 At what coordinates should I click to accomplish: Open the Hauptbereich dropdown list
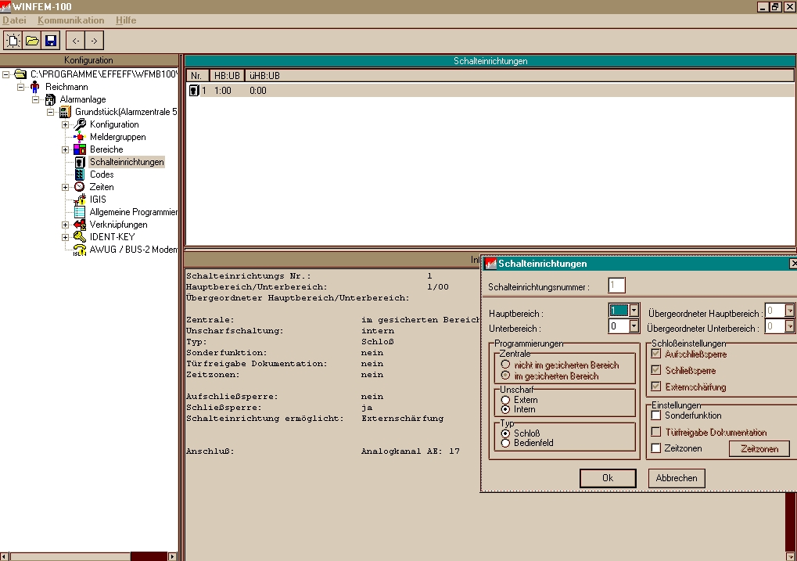click(x=634, y=311)
